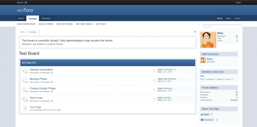
Task: Click the Test Page document icon
Action: pos(25,108)
